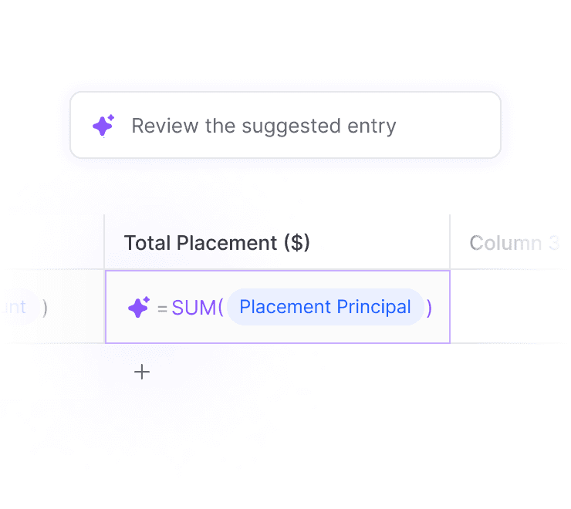The width and height of the screenshot is (571, 509).
Task: Click the word "Principal" in the formula chip
Action: click(x=376, y=307)
